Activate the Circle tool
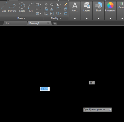Image resolution: width=124 pixels, height=122 pixels. tap(22, 7)
